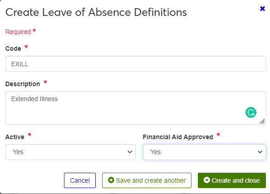Click the plus icon on Create and close

[206, 180]
